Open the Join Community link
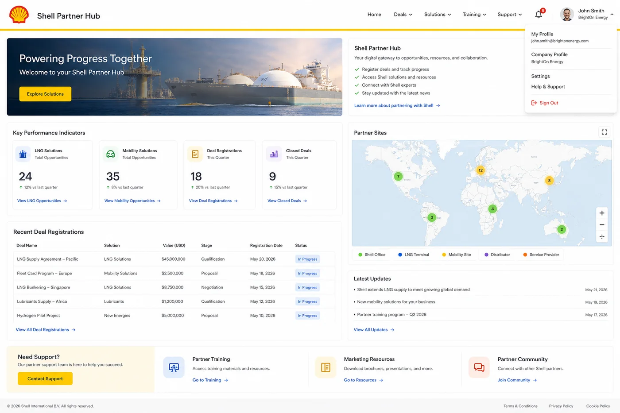Screen dimensions: 620x413 [517, 380]
